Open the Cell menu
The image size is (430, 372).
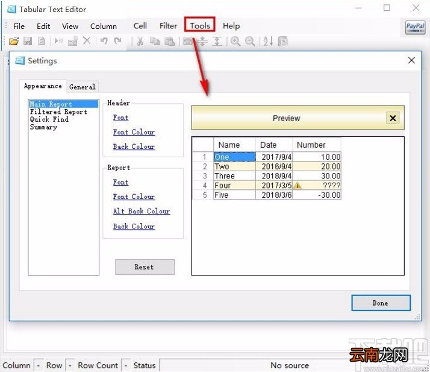[x=140, y=26]
